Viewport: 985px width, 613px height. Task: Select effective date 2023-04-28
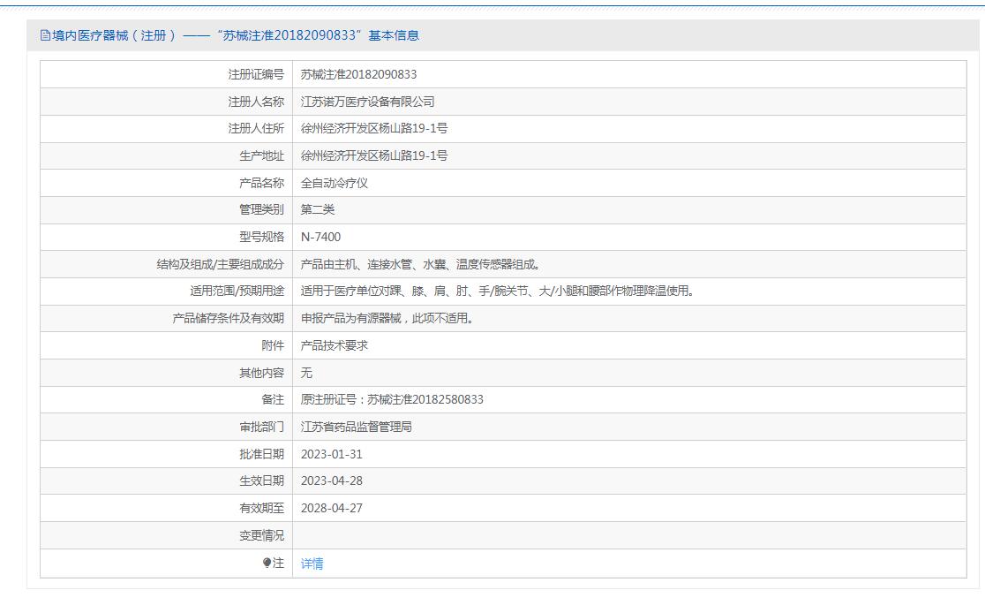click(x=332, y=481)
